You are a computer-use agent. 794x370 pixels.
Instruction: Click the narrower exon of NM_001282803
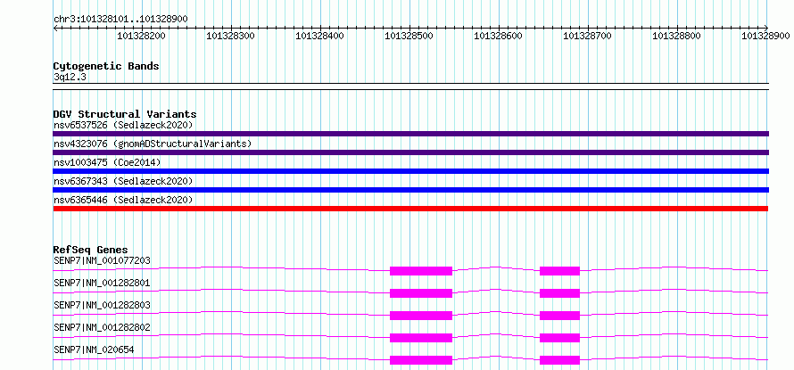tap(559, 316)
